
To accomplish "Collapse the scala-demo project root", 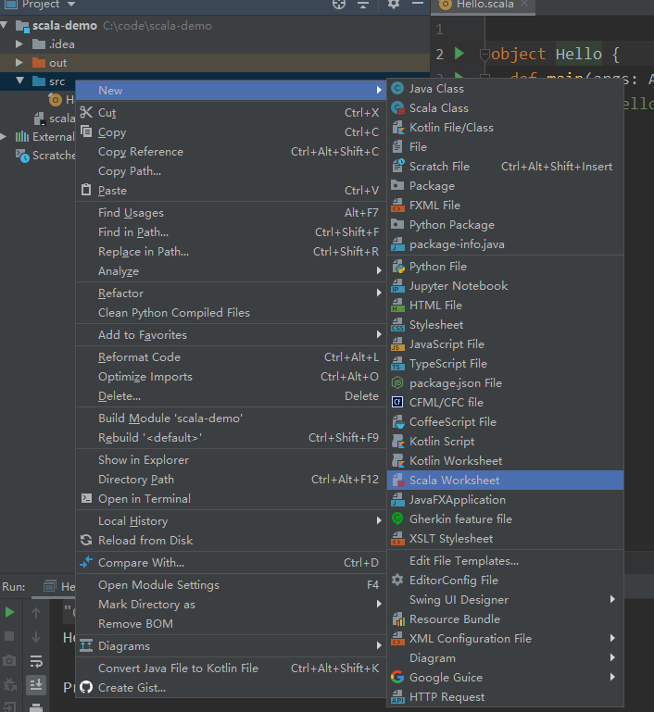I will pos(4,25).
